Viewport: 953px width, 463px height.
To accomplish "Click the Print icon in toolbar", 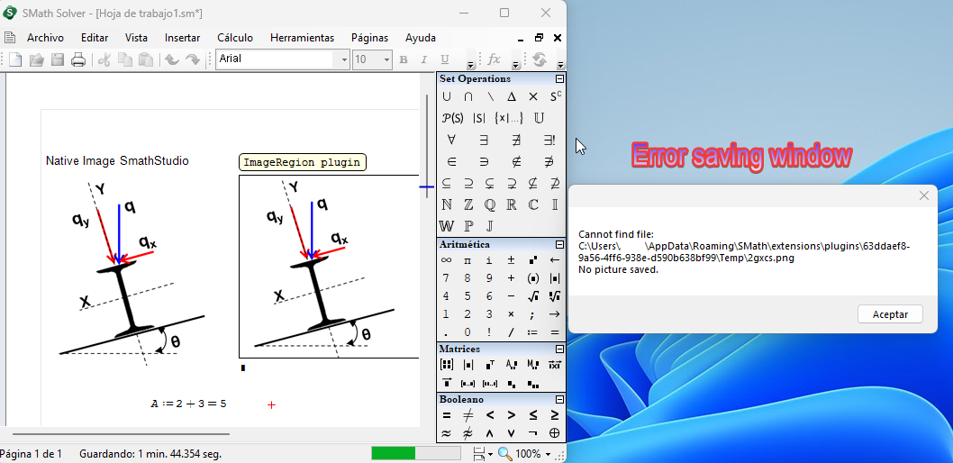I will click(x=78, y=59).
